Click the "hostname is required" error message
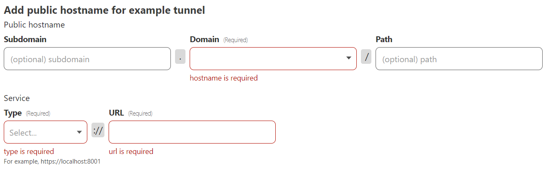 [x=223, y=78]
